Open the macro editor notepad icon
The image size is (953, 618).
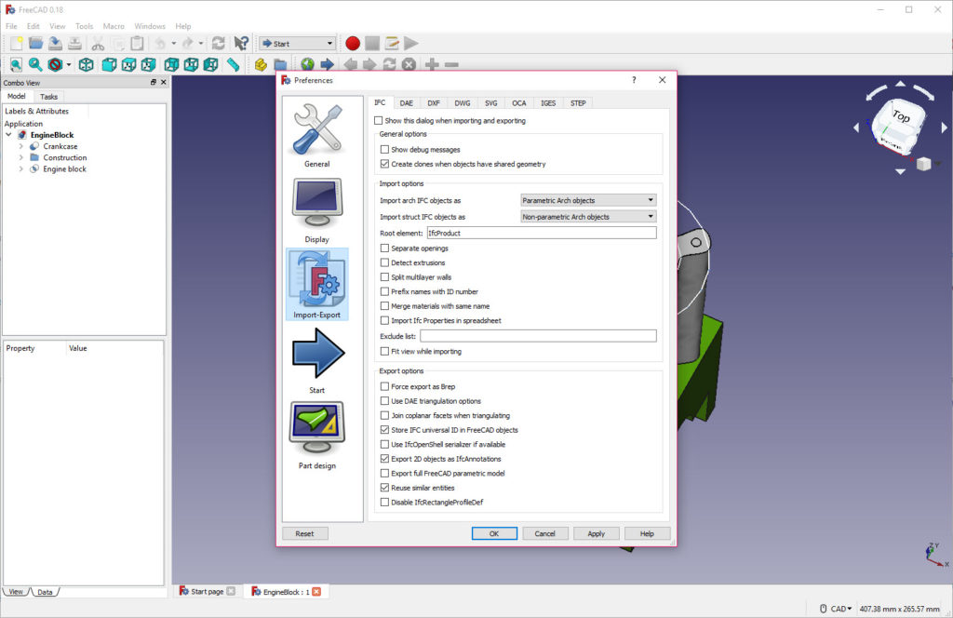(392, 43)
